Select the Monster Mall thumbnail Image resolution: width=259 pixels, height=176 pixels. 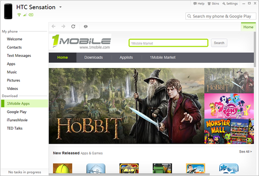[229, 131]
